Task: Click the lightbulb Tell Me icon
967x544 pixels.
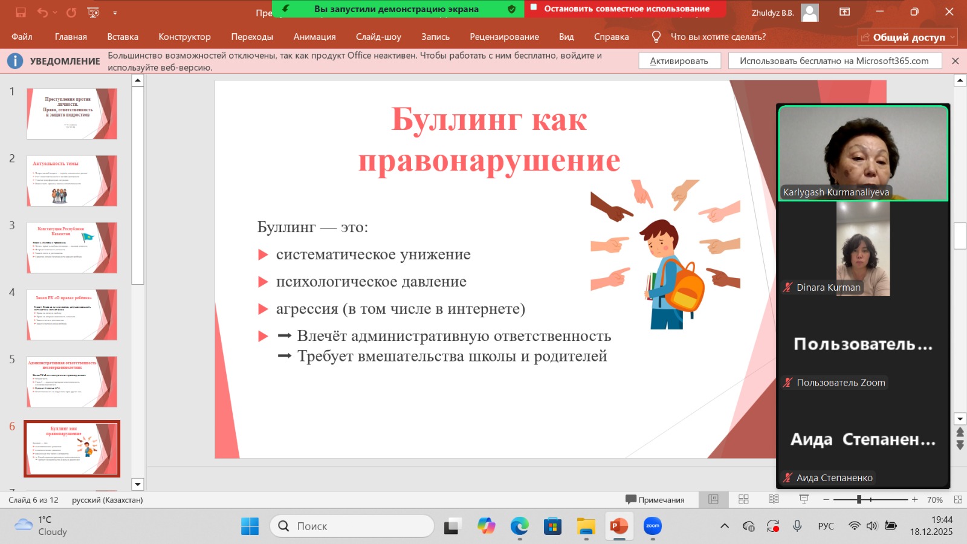Action: [x=656, y=37]
